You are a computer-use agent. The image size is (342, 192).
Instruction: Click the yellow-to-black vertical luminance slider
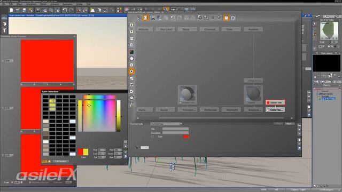[119, 116]
